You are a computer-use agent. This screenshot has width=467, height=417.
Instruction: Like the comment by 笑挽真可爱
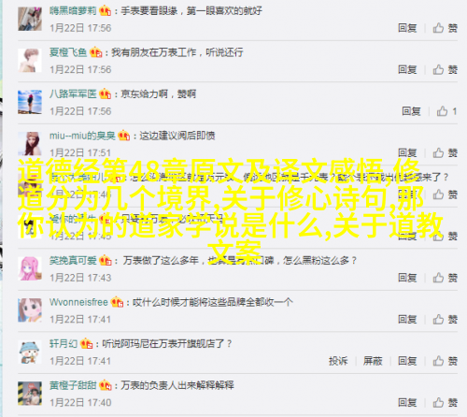pos(446,278)
